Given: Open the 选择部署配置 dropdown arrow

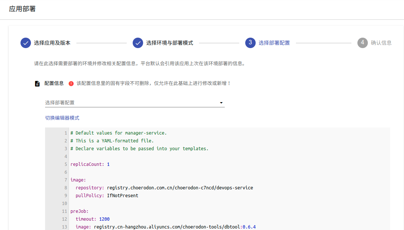Looking at the screenshot, I should coord(221,103).
